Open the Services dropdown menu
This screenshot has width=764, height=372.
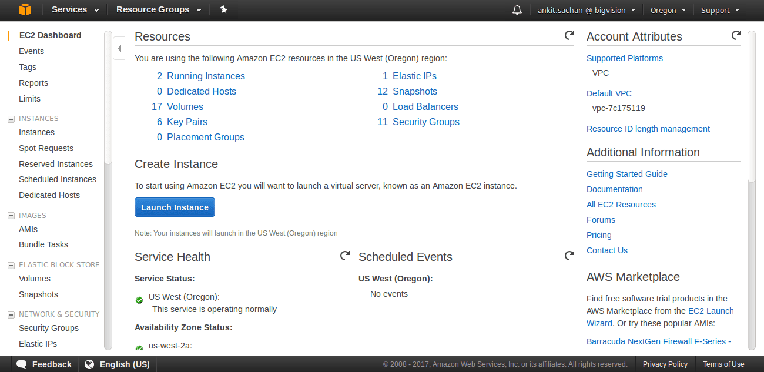(75, 10)
